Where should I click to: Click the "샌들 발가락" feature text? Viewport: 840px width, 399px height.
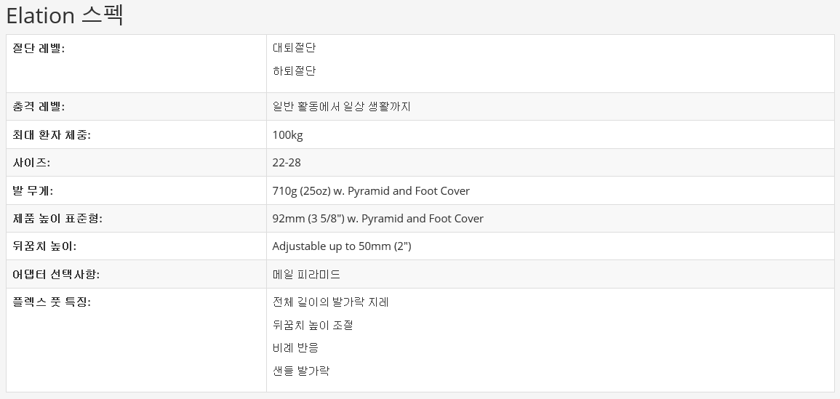(300, 371)
